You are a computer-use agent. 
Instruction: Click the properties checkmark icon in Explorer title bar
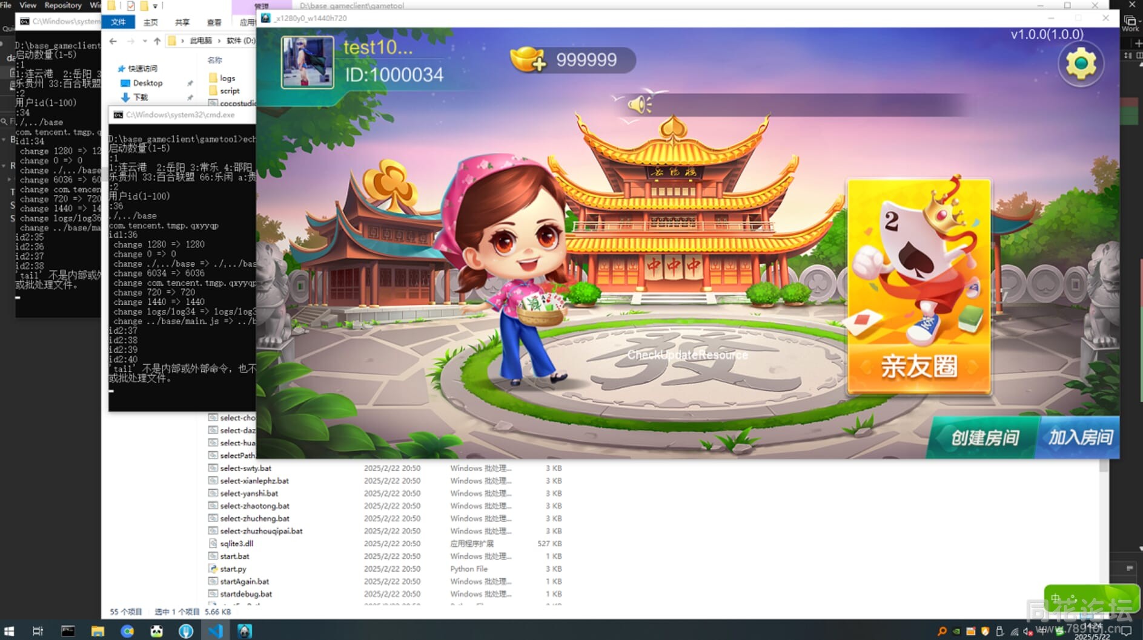[x=130, y=6]
